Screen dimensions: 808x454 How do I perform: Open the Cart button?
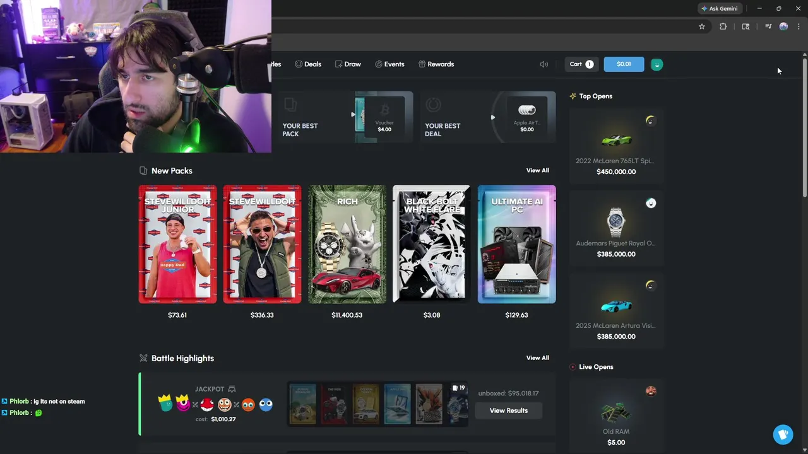pyautogui.click(x=581, y=64)
